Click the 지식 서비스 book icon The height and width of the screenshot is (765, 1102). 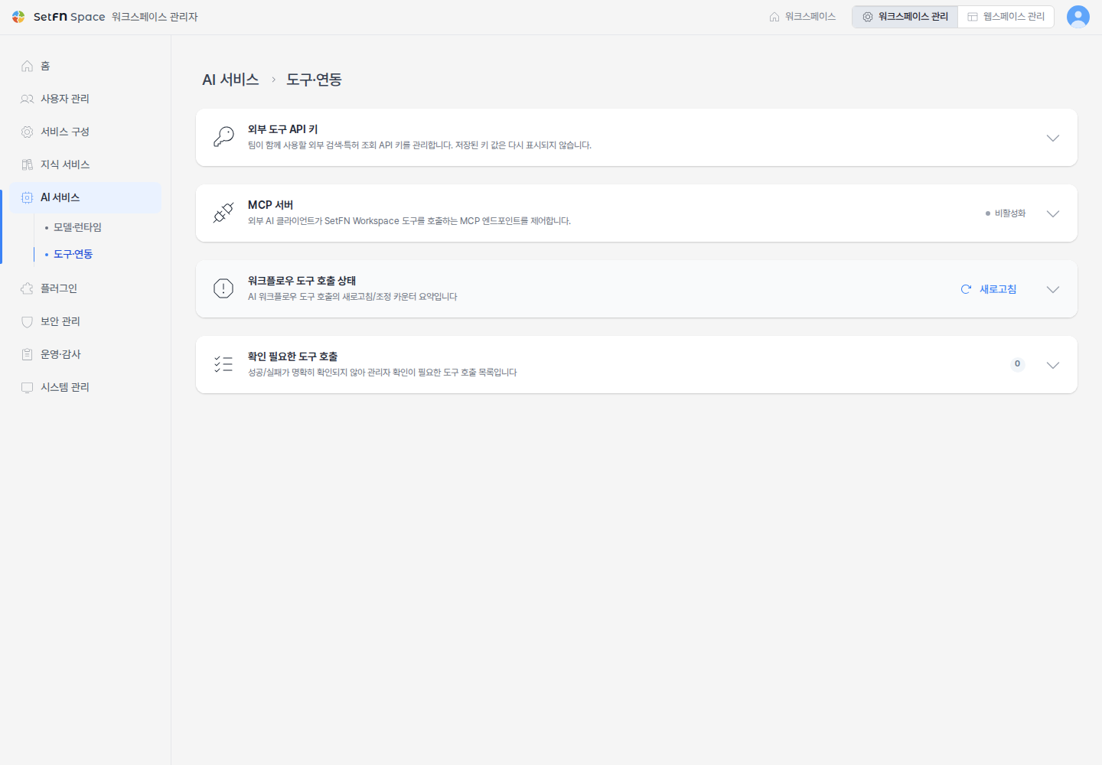pyautogui.click(x=28, y=164)
